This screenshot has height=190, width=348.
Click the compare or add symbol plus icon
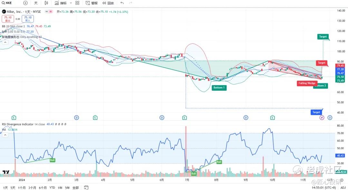coord(25,3)
